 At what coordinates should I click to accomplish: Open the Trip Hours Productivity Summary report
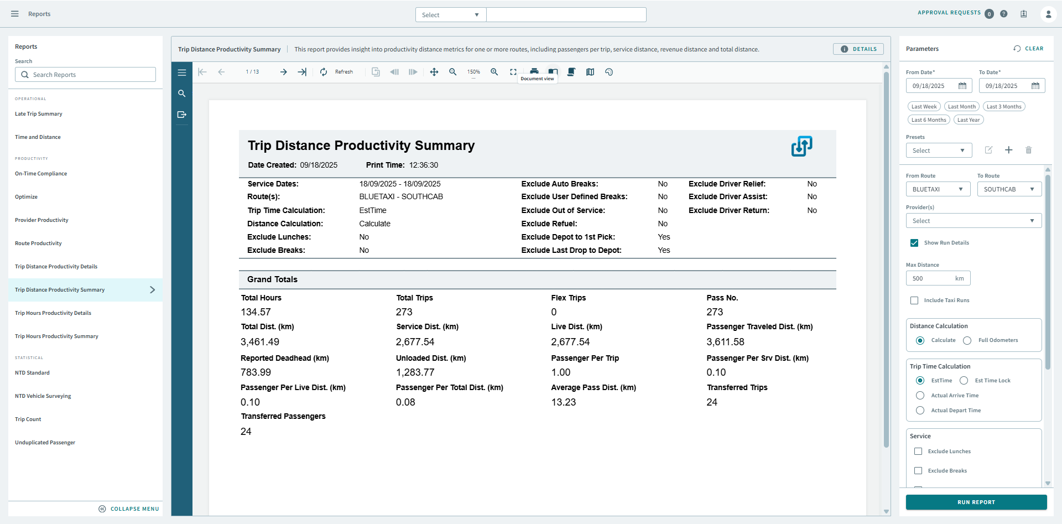(x=56, y=336)
